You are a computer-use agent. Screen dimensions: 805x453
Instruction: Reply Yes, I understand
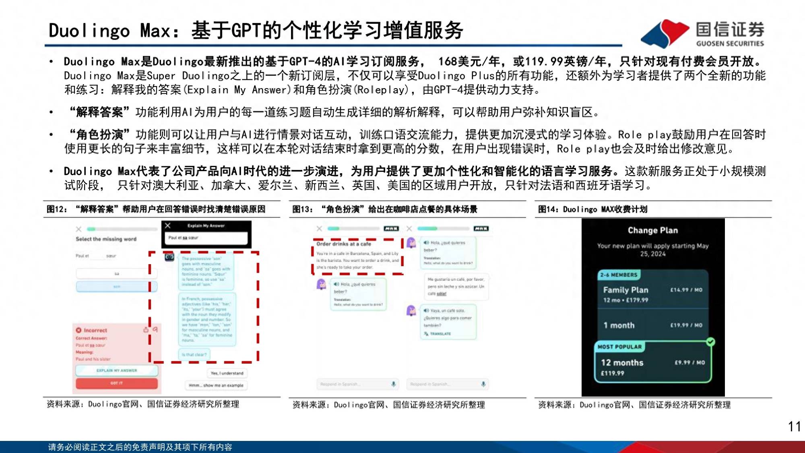click(x=227, y=373)
